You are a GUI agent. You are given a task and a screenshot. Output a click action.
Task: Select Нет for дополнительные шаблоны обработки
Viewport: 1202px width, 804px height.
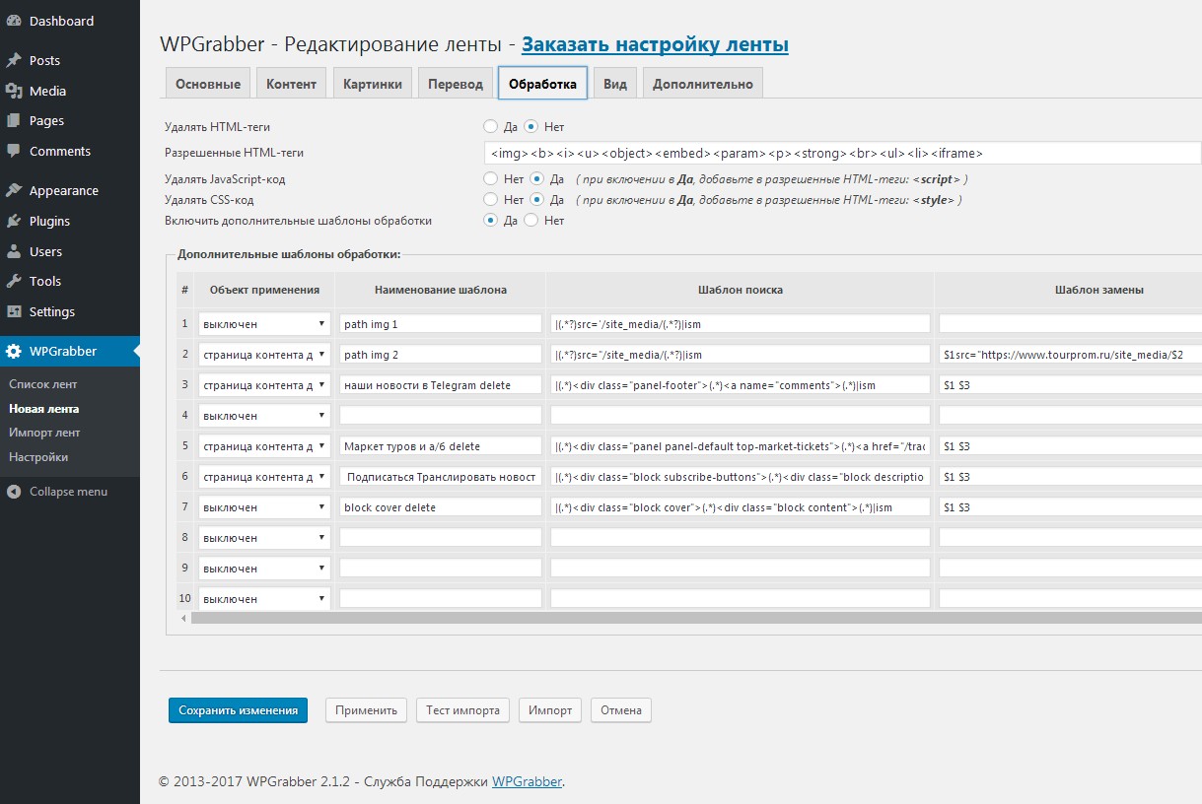coord(530,221)
